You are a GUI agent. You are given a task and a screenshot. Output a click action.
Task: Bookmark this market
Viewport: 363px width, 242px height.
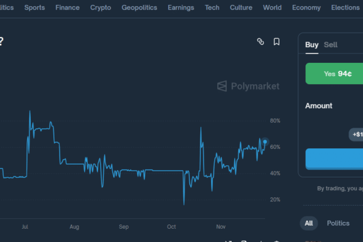(276, 42)
